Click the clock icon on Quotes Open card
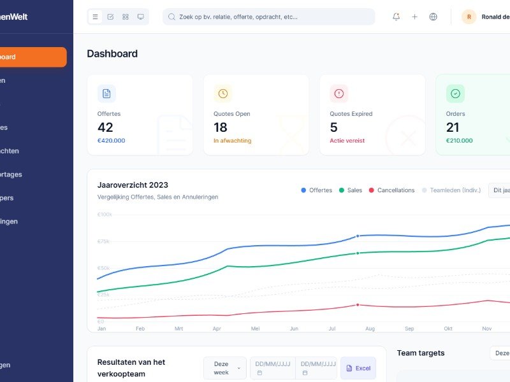The image size is (510, 382). click(x=222, y=94)
